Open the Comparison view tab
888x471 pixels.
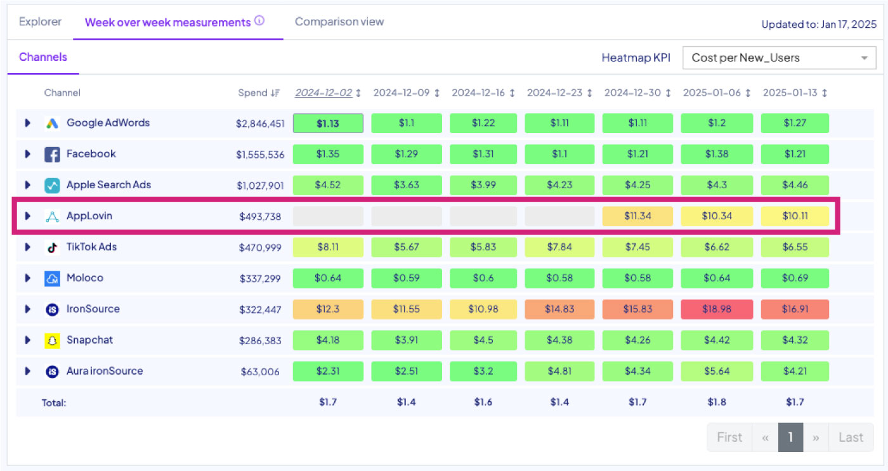click(x=339, y=22)
